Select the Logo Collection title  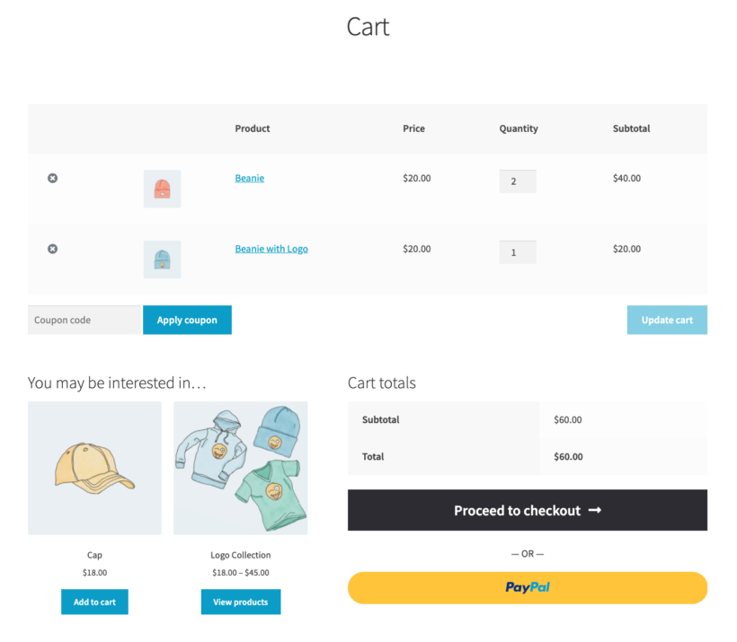pyautogui.click(x=240, y=555)
